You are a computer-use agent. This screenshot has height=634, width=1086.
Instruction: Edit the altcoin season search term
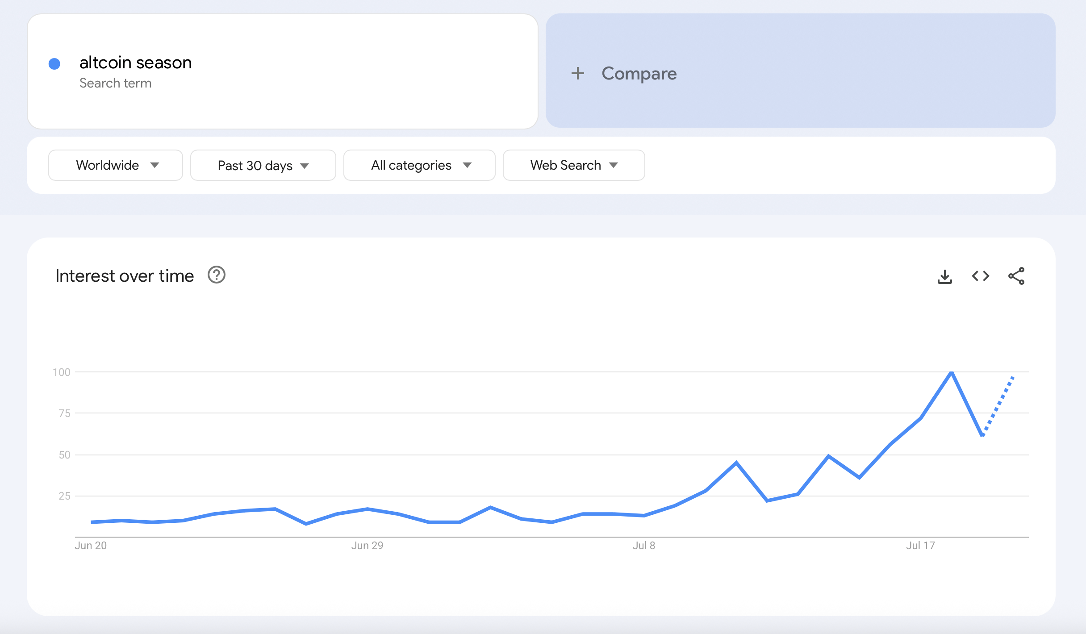[136, 63]
